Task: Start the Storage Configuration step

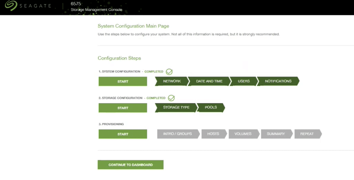Action: pos(123,108)
